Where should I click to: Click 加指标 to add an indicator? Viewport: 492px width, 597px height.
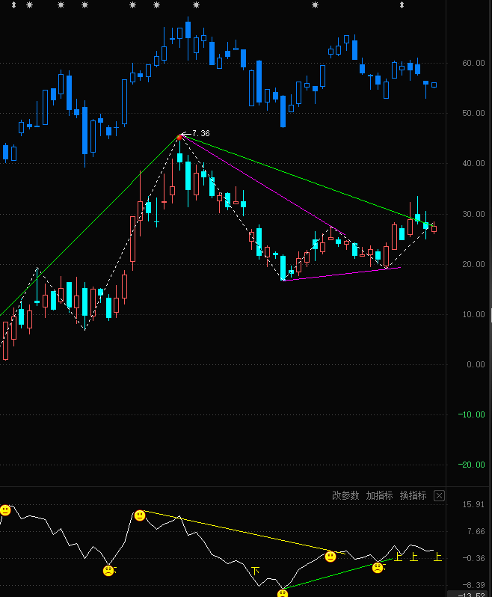point(379,495)
